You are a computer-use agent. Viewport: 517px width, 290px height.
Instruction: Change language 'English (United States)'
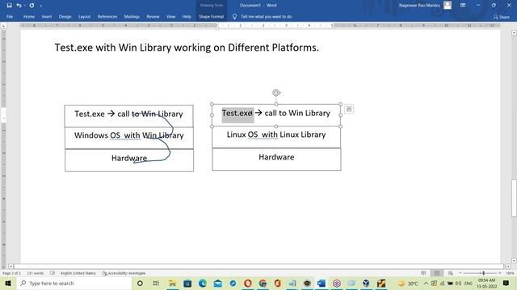pos(78,273)
